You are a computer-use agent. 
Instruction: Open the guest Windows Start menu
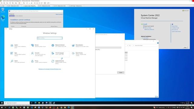coord(2,103)
